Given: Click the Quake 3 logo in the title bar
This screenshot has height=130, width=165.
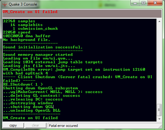Looking at the screenshot, I should tap(5, 5).
